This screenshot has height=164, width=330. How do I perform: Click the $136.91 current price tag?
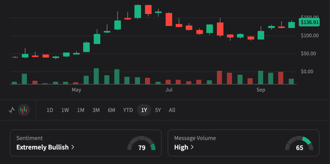point(310,22)
